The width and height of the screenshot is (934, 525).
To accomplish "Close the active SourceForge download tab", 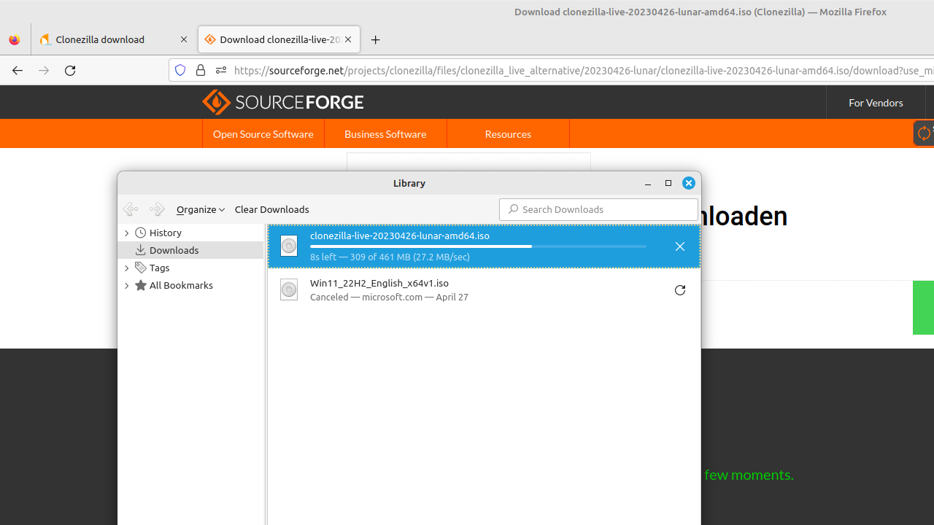I will coord(348,40).
